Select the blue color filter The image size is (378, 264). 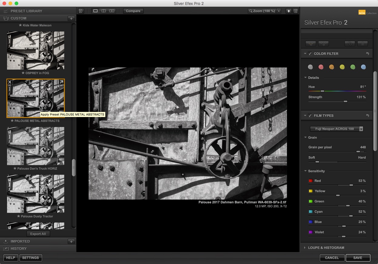[363, 67]
